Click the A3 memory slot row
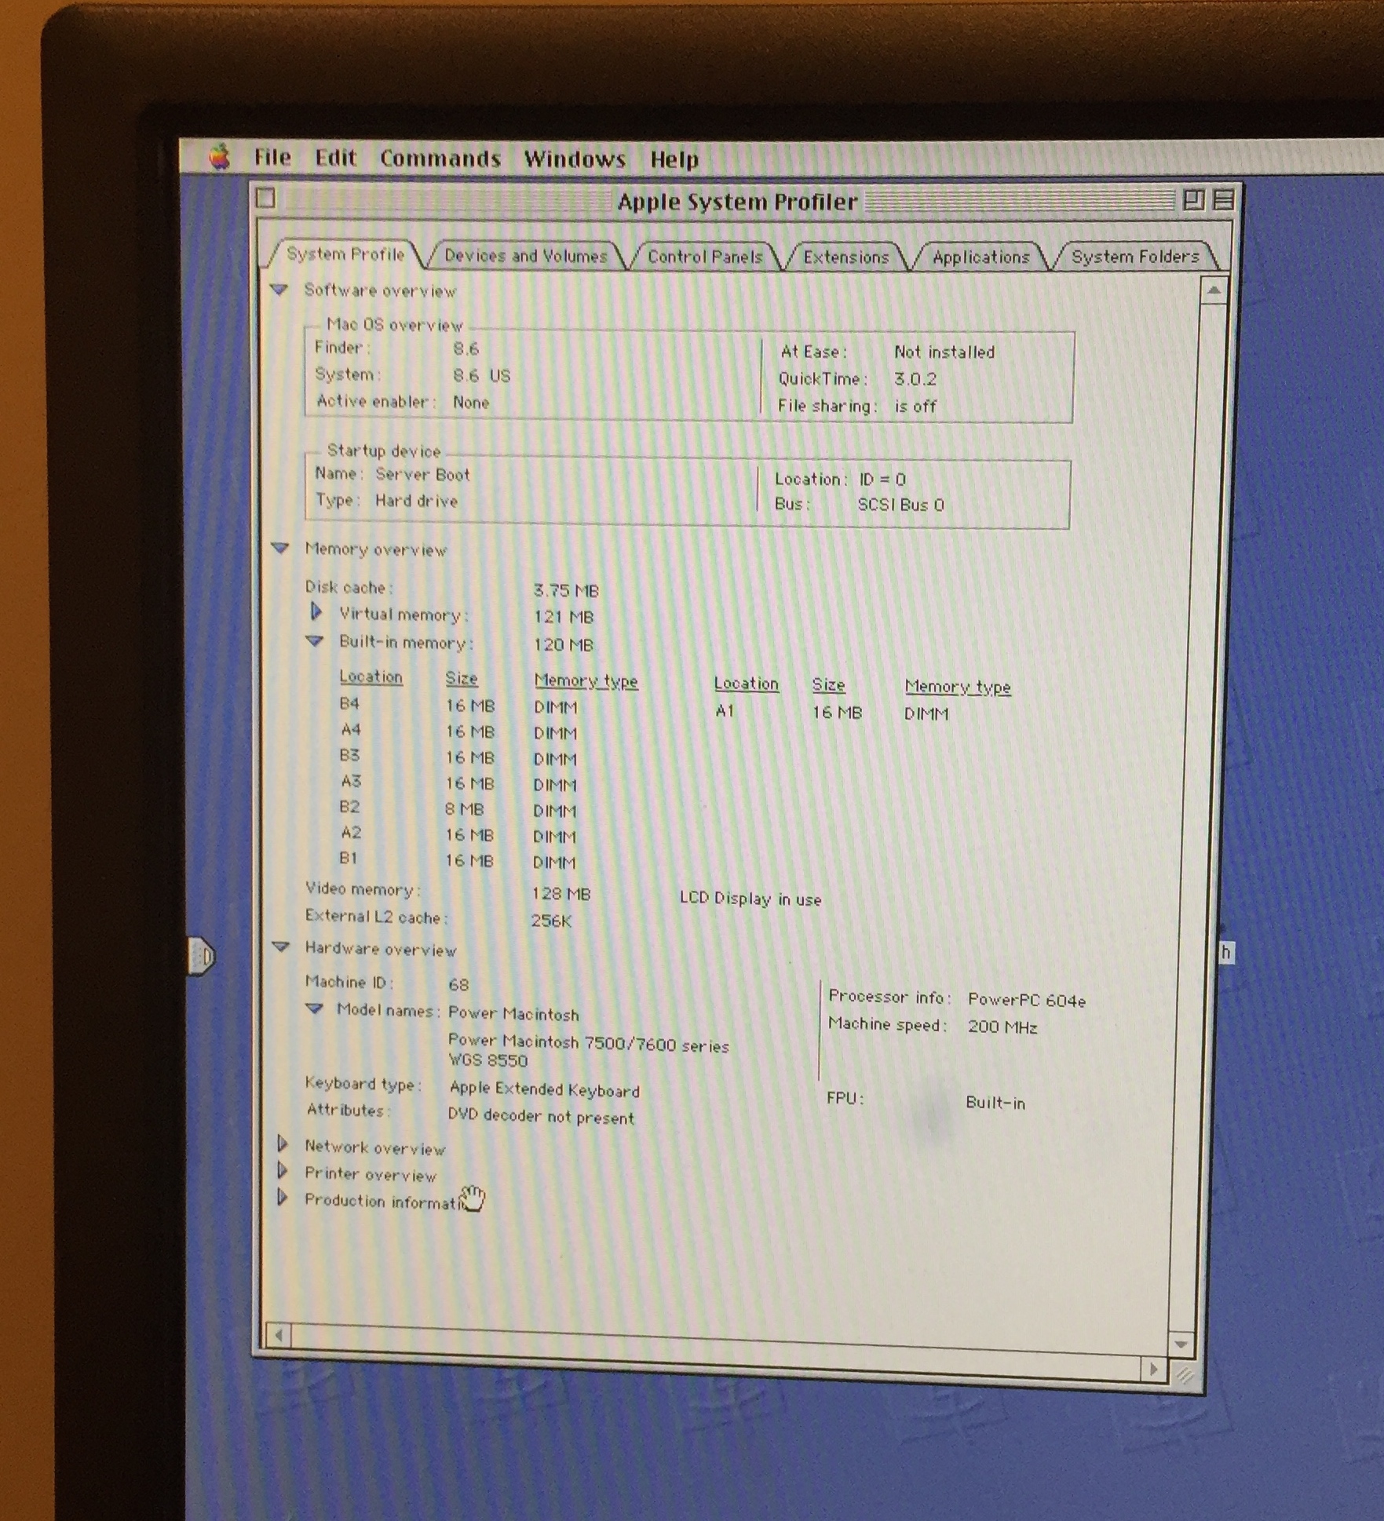This screenshot has width=1384, height=1521. [458, 782]
